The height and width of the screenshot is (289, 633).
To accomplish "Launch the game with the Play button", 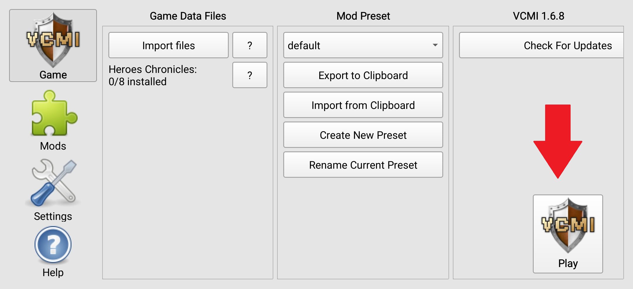I will click(x=568, y=234).
